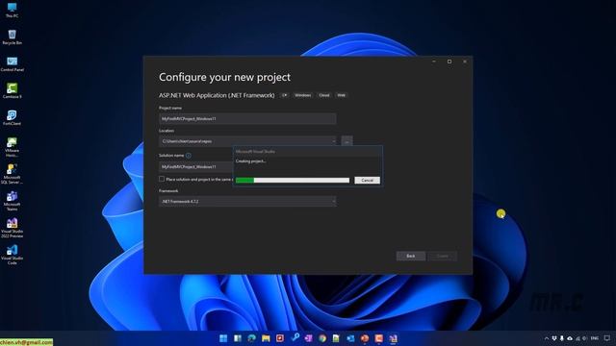Launch Visual Studio Code desktop shortcut
The width and height of the screenshot is (616, 346).
(x=12, y=255)
